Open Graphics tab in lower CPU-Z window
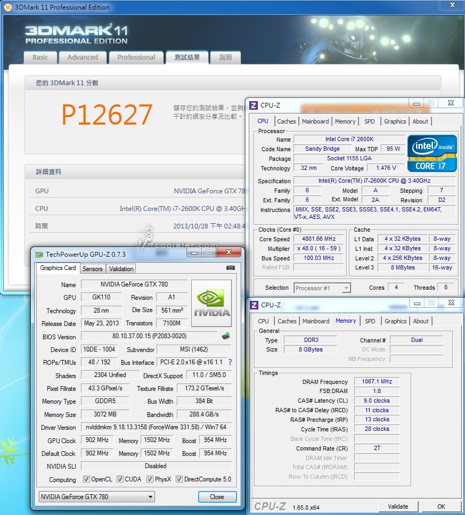The image size is (465, 515). point(396,321)
